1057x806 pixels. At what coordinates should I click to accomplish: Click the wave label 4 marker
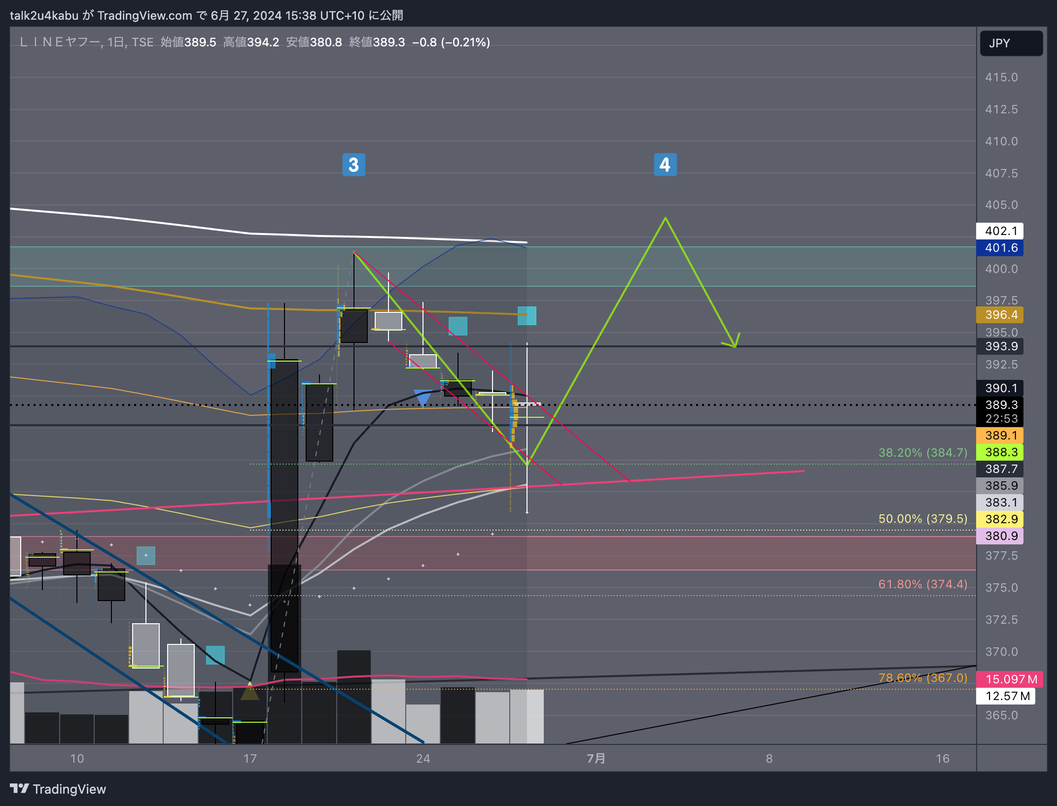tap(665, 165)
